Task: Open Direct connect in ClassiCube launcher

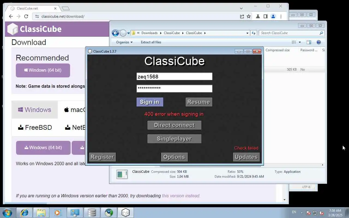Action: pos(174,125)
